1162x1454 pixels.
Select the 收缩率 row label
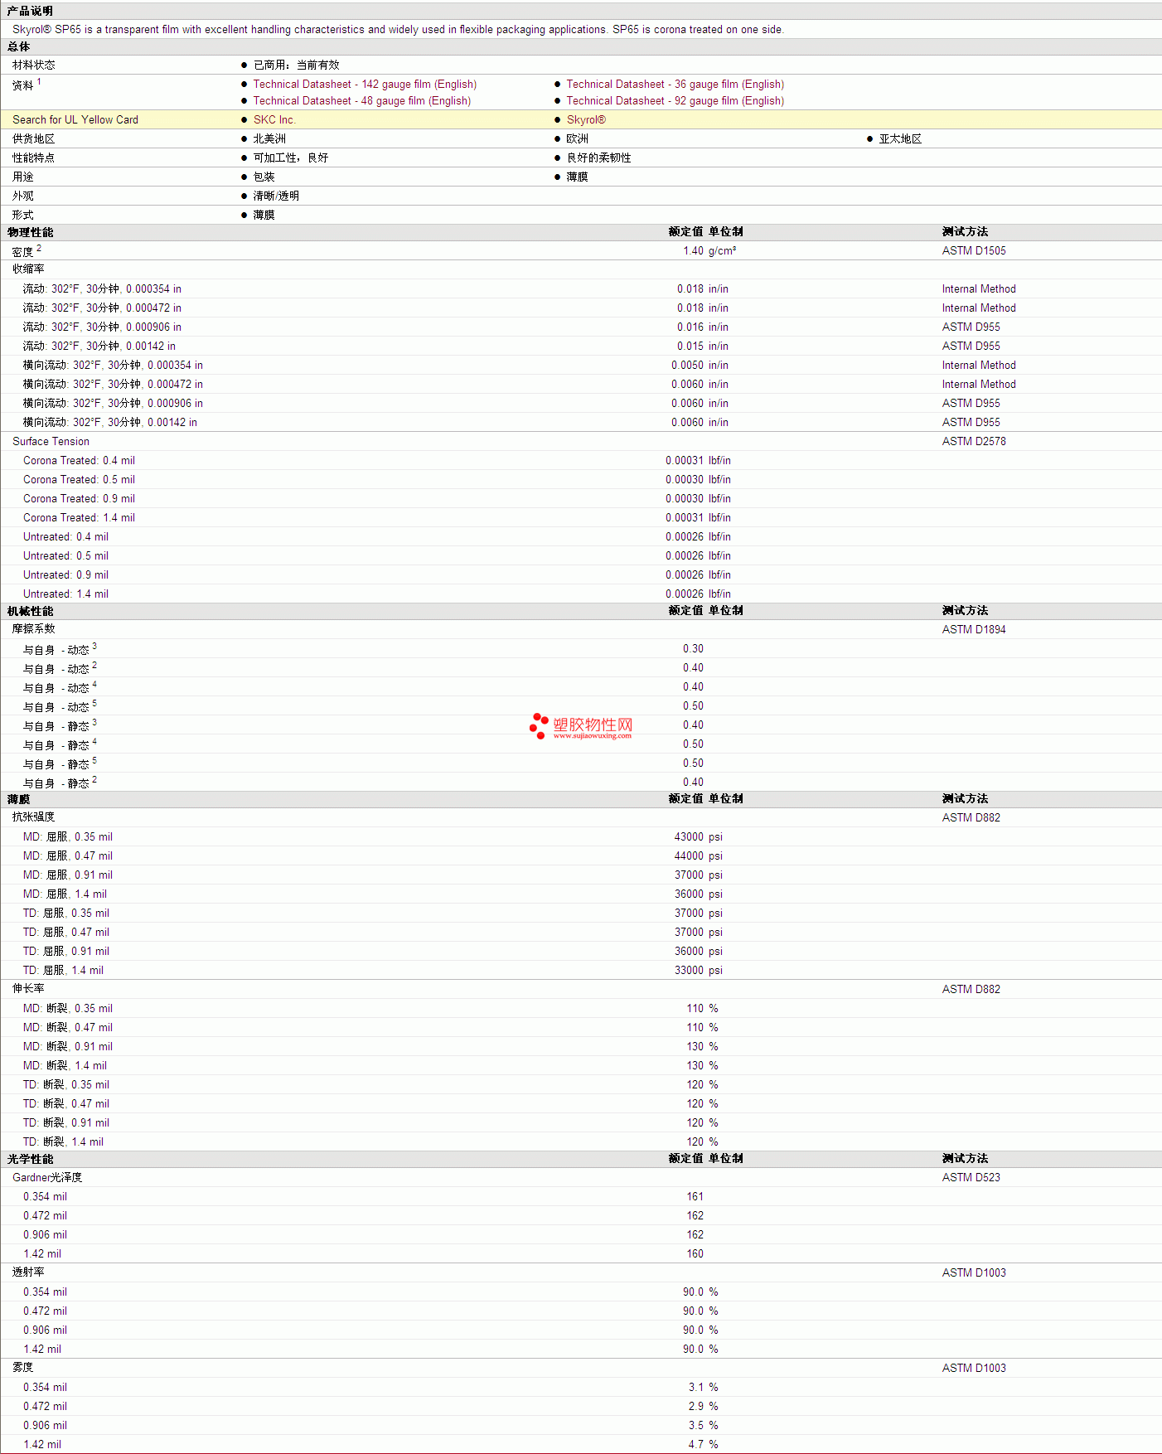point(28,269)
